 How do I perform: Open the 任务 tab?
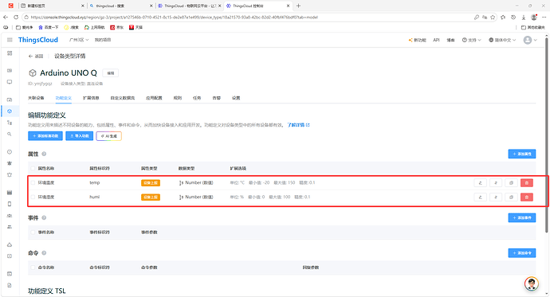tap(197, 98)
